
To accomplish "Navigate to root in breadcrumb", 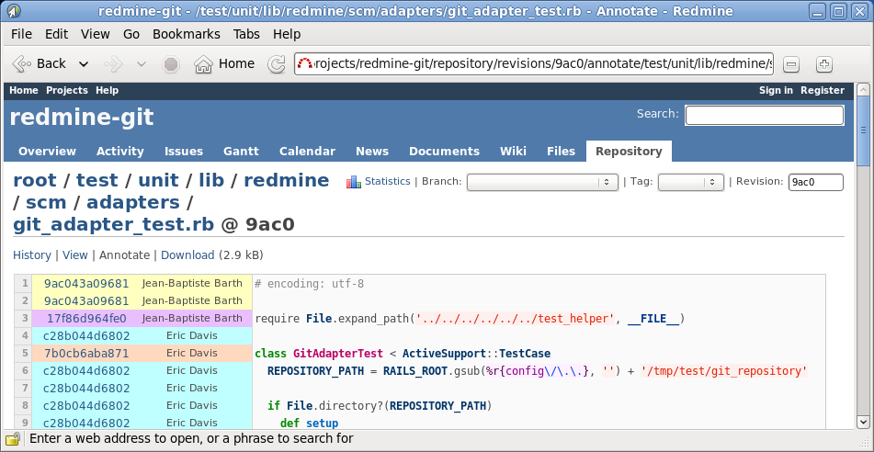I will click(35, 180).
